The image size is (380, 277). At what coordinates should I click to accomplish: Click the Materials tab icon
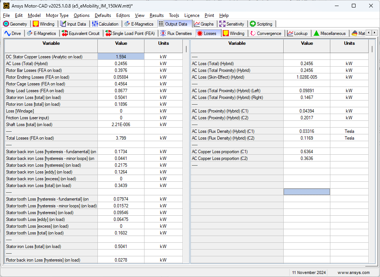coord(354,33)
